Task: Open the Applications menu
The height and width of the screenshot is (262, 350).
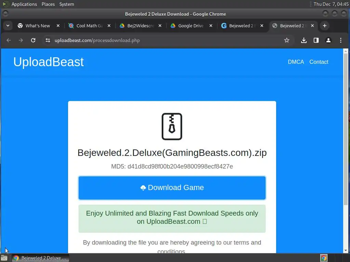Action: [24, 4]
